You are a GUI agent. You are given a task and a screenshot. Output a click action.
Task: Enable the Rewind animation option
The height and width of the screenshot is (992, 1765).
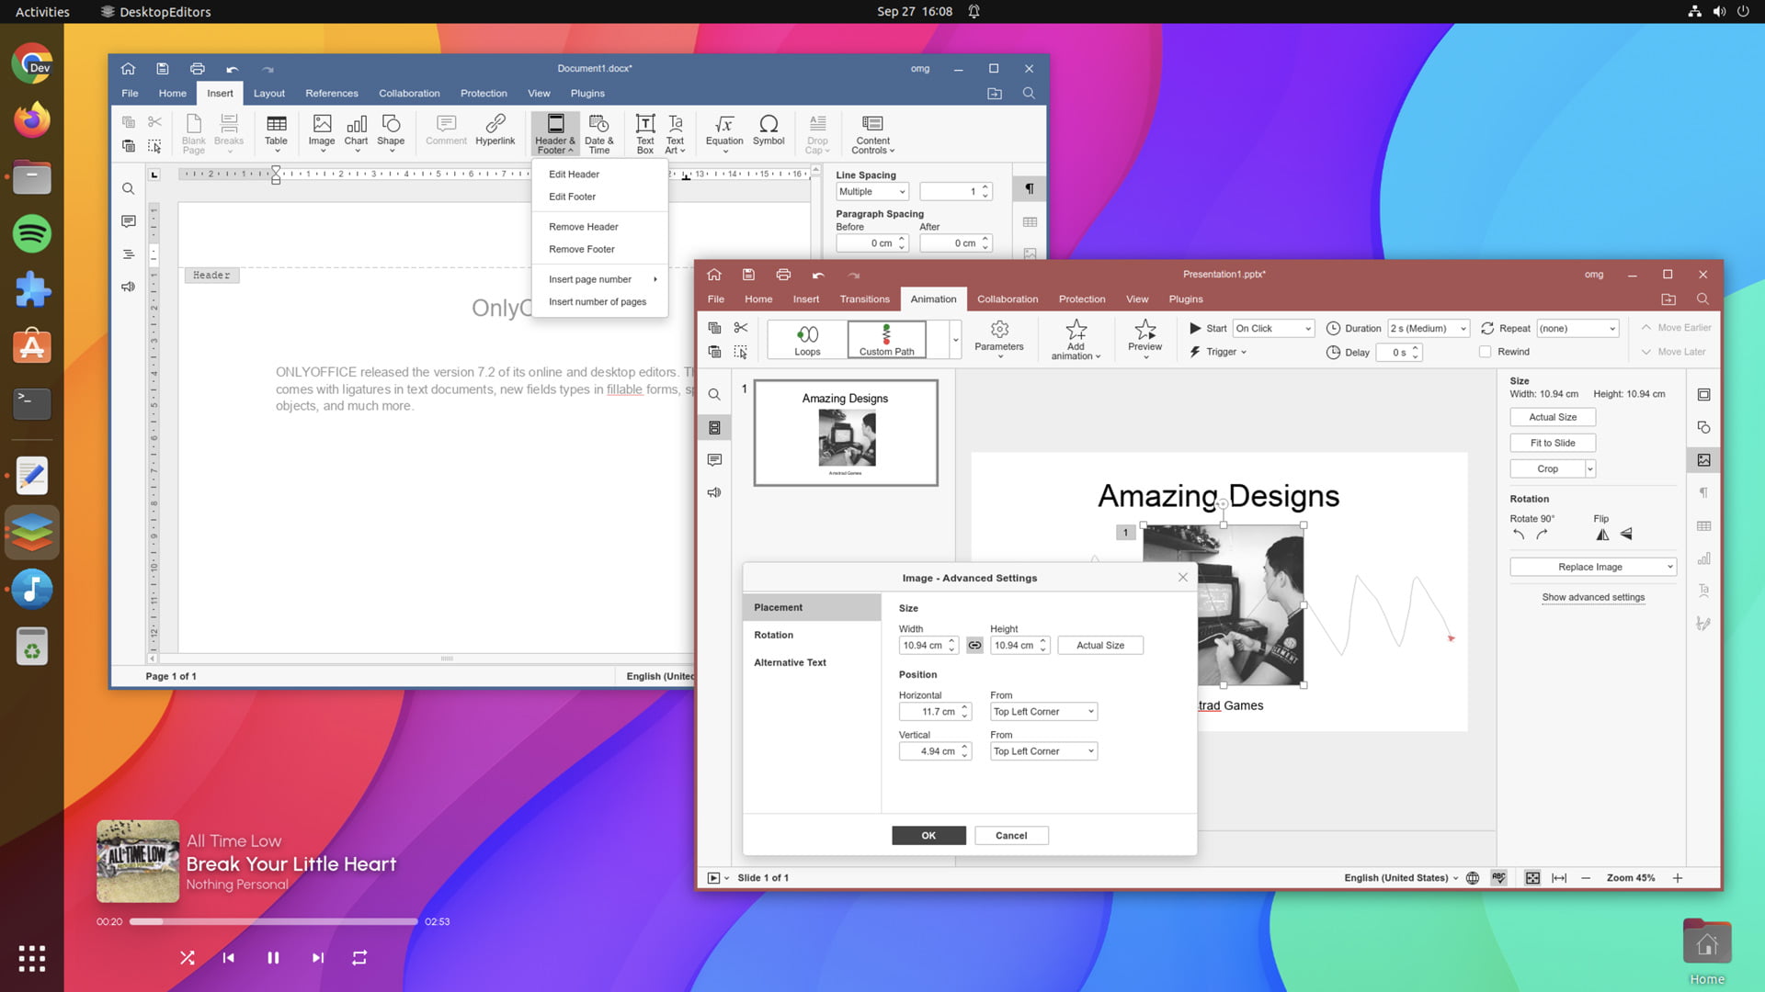1484,352
